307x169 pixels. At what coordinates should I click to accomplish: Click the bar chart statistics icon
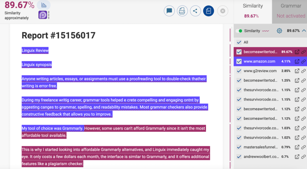tap(44, 5)
